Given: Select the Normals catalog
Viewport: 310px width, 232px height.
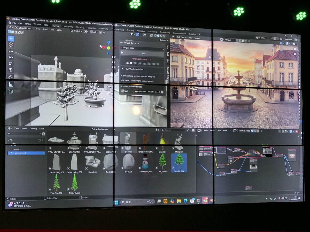Looking at the screenshot, I should pyautogui.click(x=17, y=149).
